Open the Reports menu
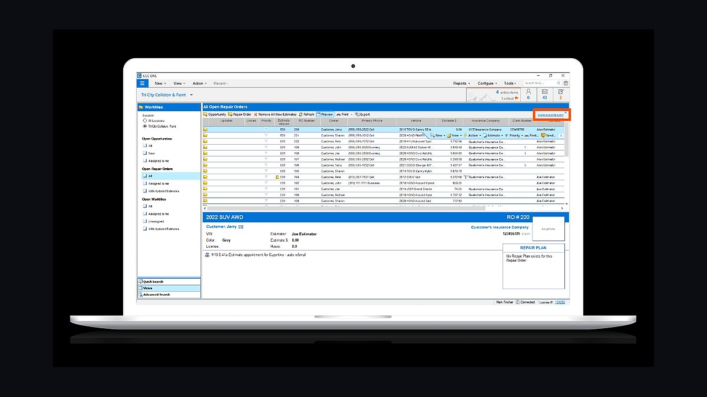The image size is (707, 397). click(461, 84)
